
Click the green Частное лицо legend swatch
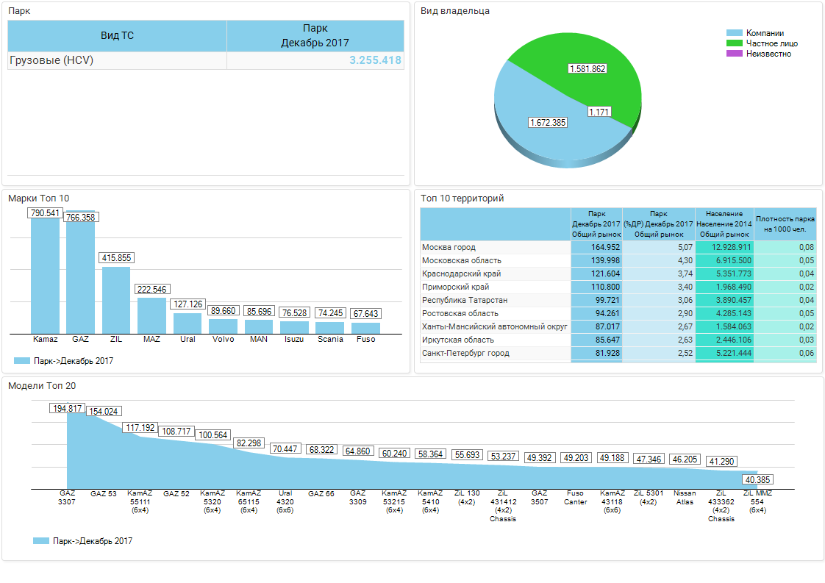[x=735, y=43]
